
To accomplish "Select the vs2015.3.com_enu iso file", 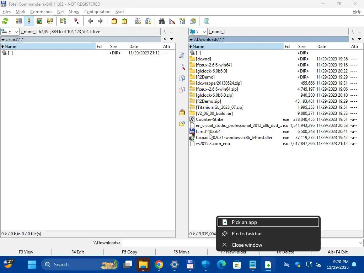I will tap(276, 144).
